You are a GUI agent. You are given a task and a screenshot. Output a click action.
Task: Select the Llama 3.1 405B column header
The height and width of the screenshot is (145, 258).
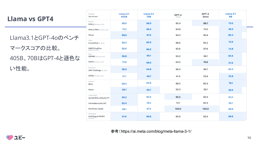click(124, 15)
